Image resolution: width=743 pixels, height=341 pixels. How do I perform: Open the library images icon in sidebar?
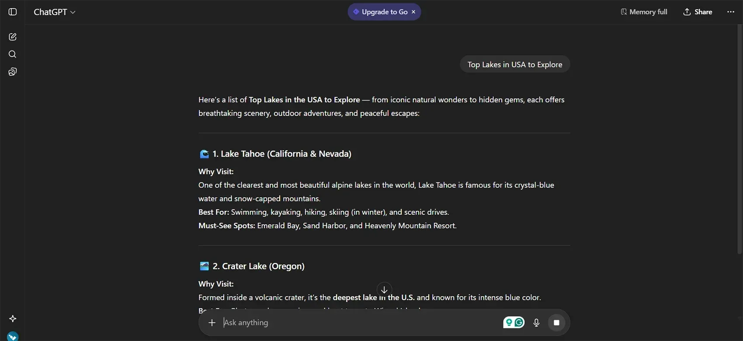(x=13, y=72)
